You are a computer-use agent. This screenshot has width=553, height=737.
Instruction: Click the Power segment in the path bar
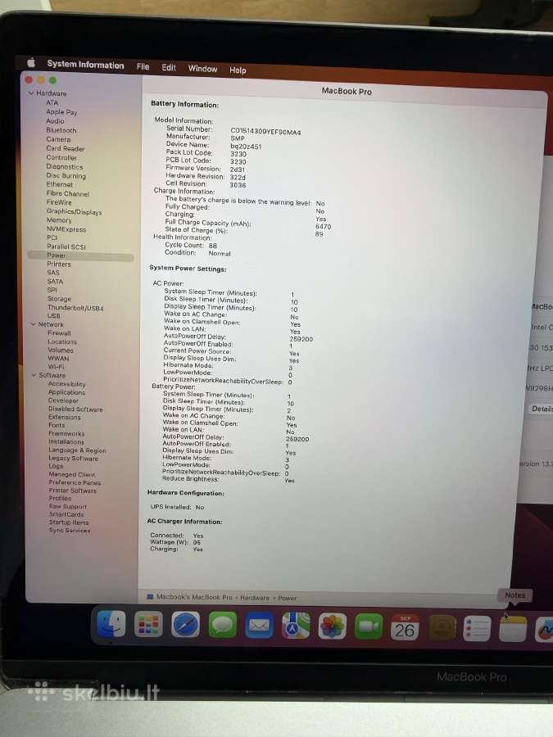tap(288, 599)
